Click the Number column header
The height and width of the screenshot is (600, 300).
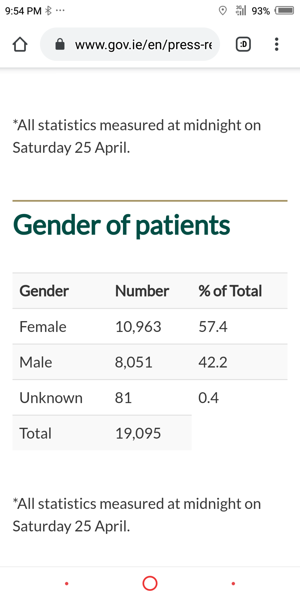[142, 291]
